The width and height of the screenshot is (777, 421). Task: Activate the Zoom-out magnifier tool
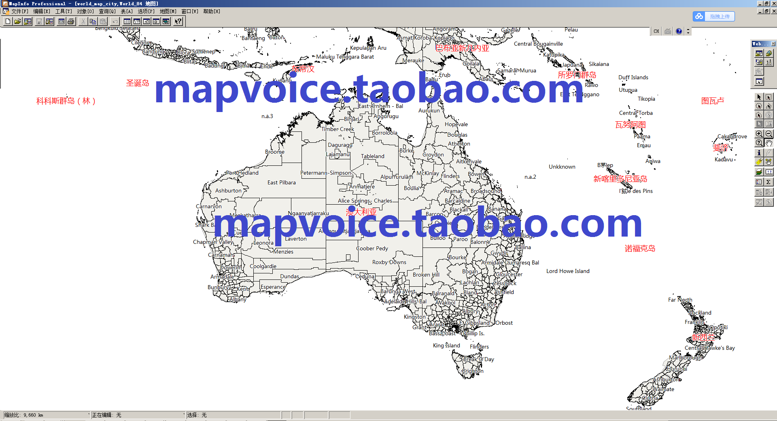[769, 134]
